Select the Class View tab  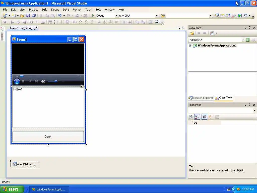coord(224,98)
